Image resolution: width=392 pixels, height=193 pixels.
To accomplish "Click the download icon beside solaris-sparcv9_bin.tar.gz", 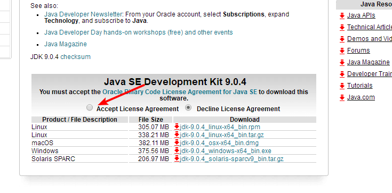I will point(177,159).
